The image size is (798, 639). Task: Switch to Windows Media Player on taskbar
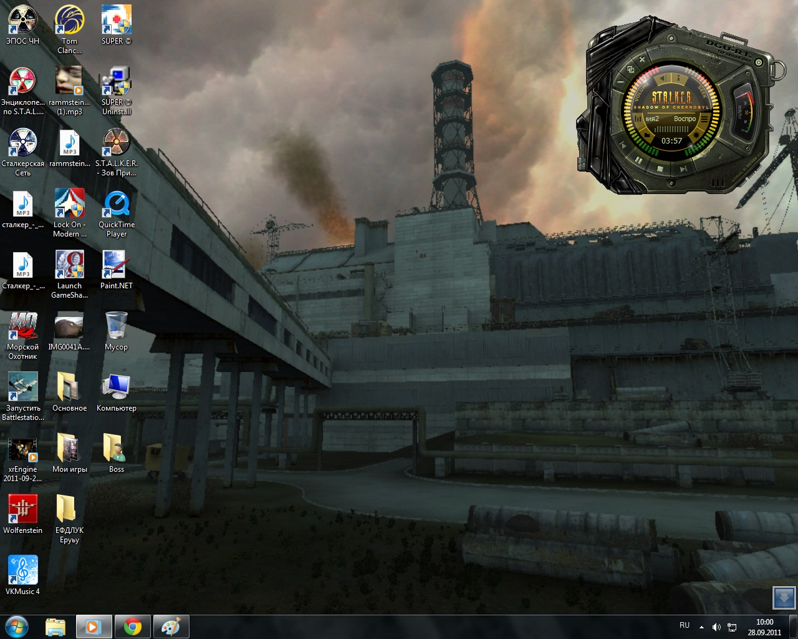point(94,627)
